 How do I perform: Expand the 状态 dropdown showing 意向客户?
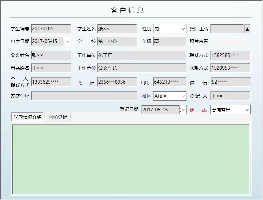(x=247, y=110)
